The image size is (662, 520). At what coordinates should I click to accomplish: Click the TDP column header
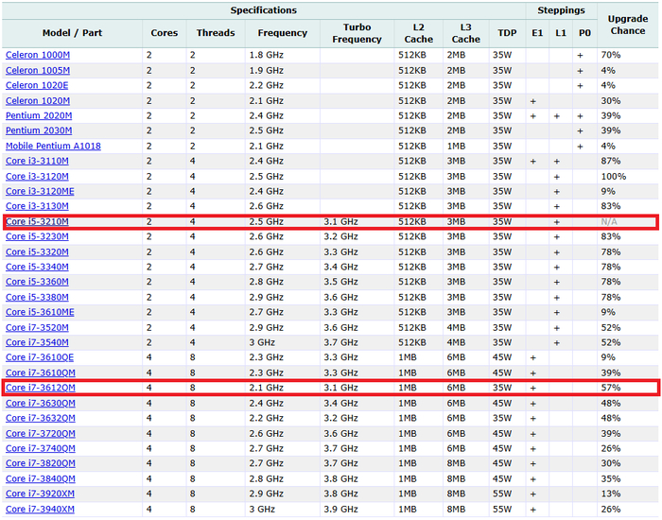[507, 33]
